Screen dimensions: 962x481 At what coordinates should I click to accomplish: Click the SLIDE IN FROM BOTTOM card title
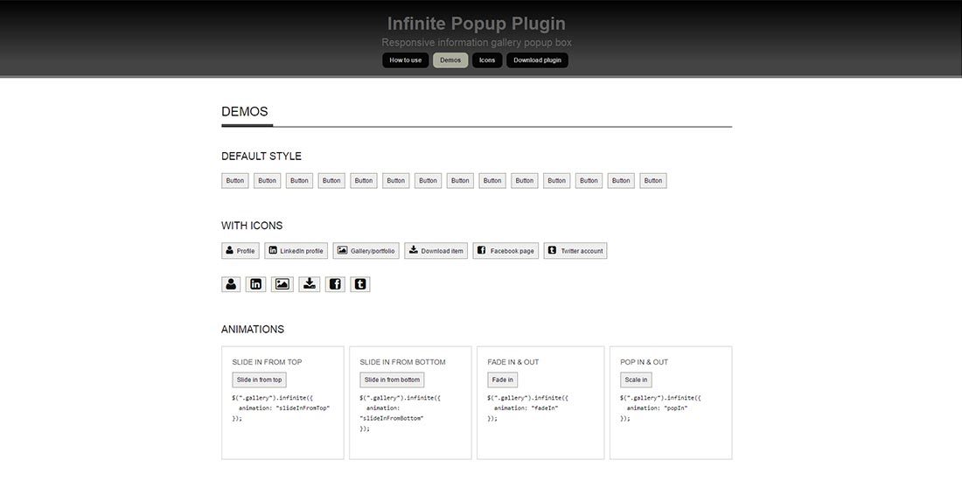402,362
